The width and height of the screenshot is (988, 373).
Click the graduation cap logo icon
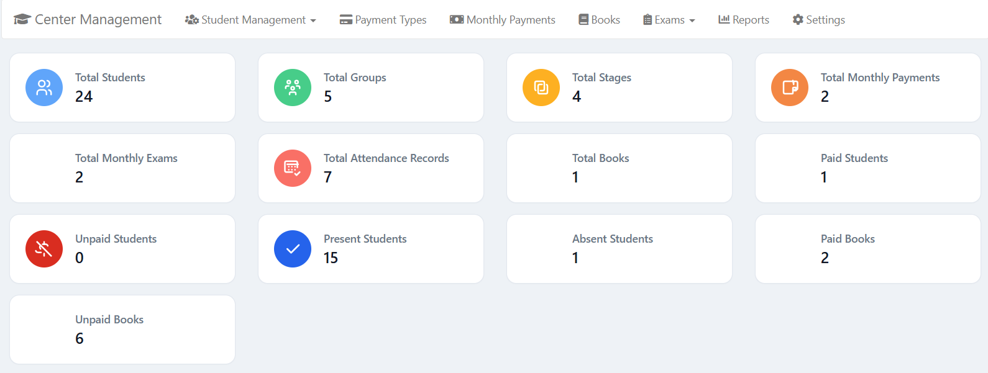click(x=22, y=20)
